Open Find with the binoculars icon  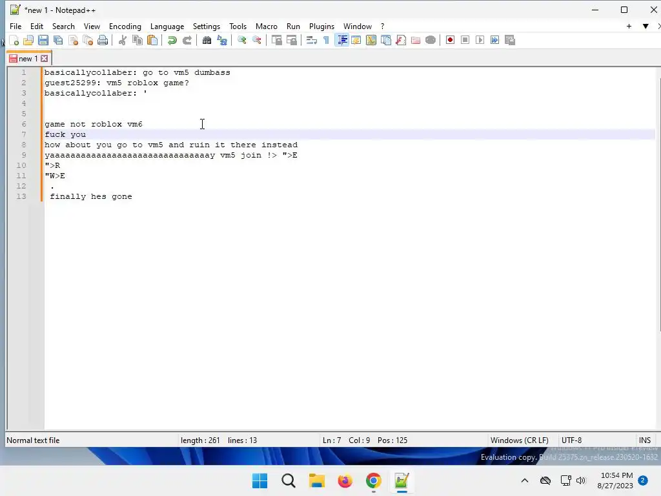tap(207, 40)
